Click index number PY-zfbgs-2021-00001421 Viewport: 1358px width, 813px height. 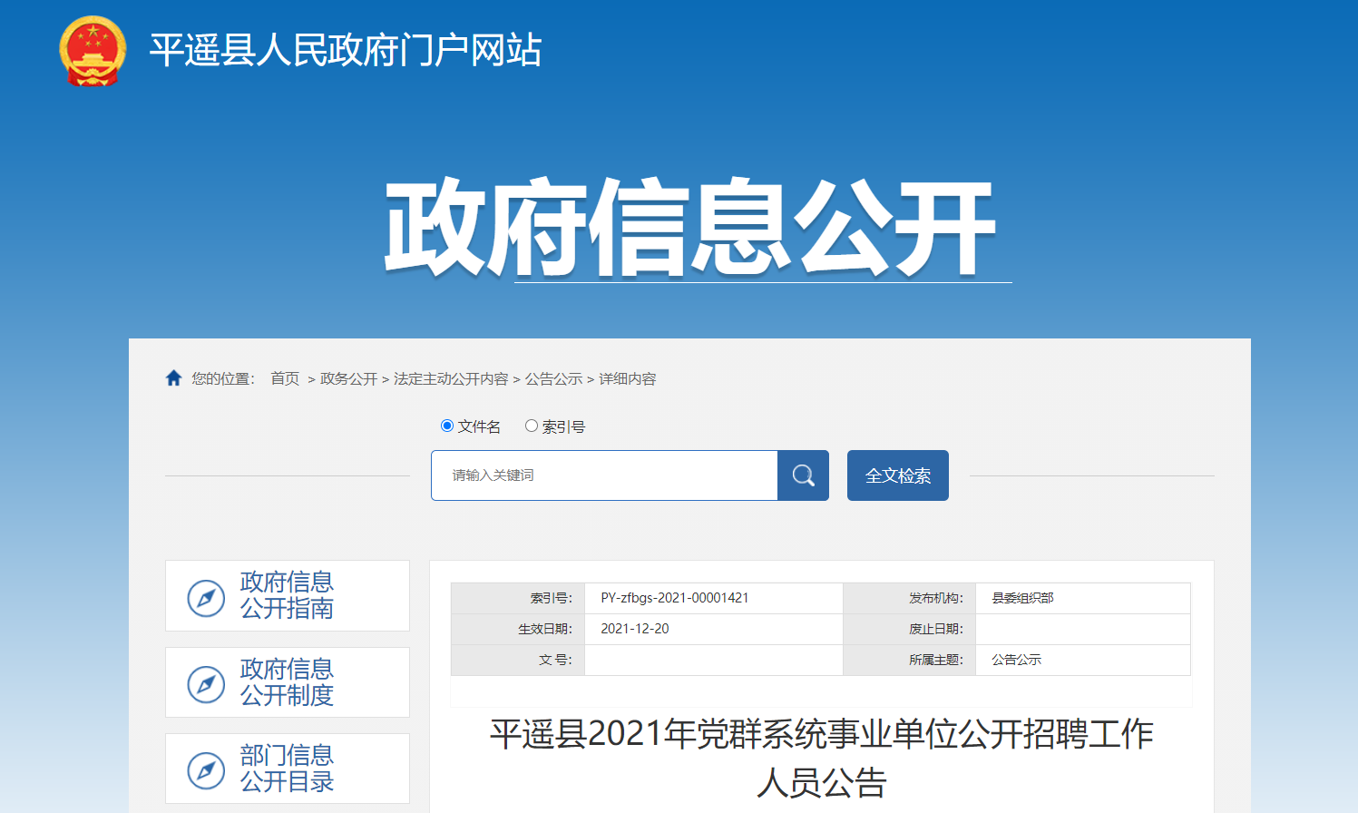(675, 598)
